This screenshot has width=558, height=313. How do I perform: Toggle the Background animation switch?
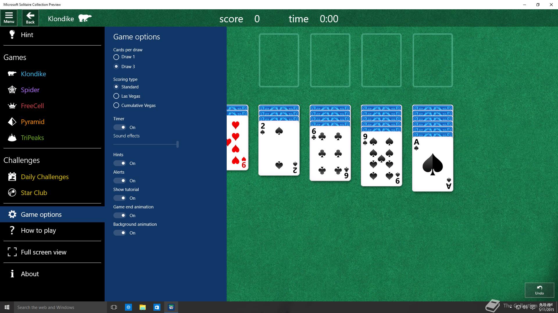pos(119,233)
